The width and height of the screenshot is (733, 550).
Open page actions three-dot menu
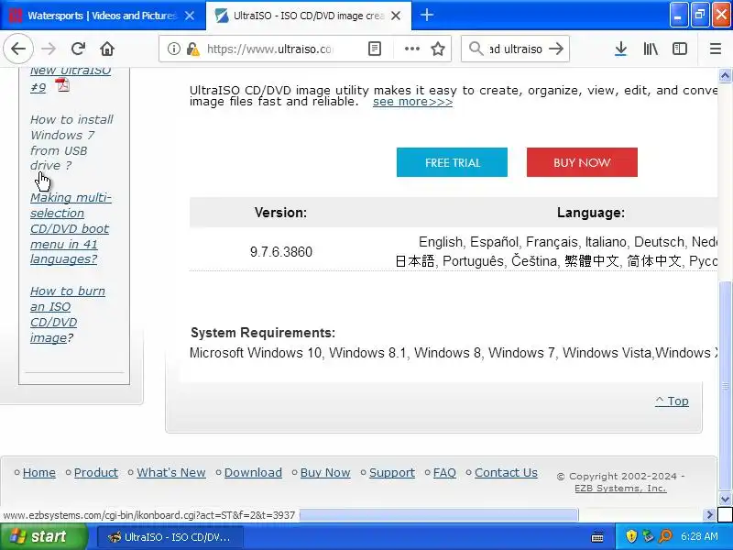coord(411,49)
